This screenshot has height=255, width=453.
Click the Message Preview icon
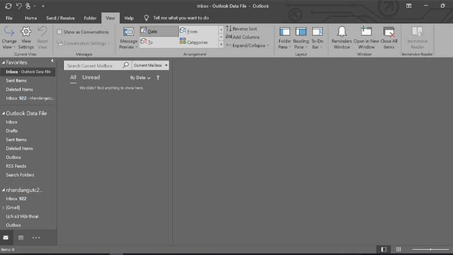pos(129,32)
